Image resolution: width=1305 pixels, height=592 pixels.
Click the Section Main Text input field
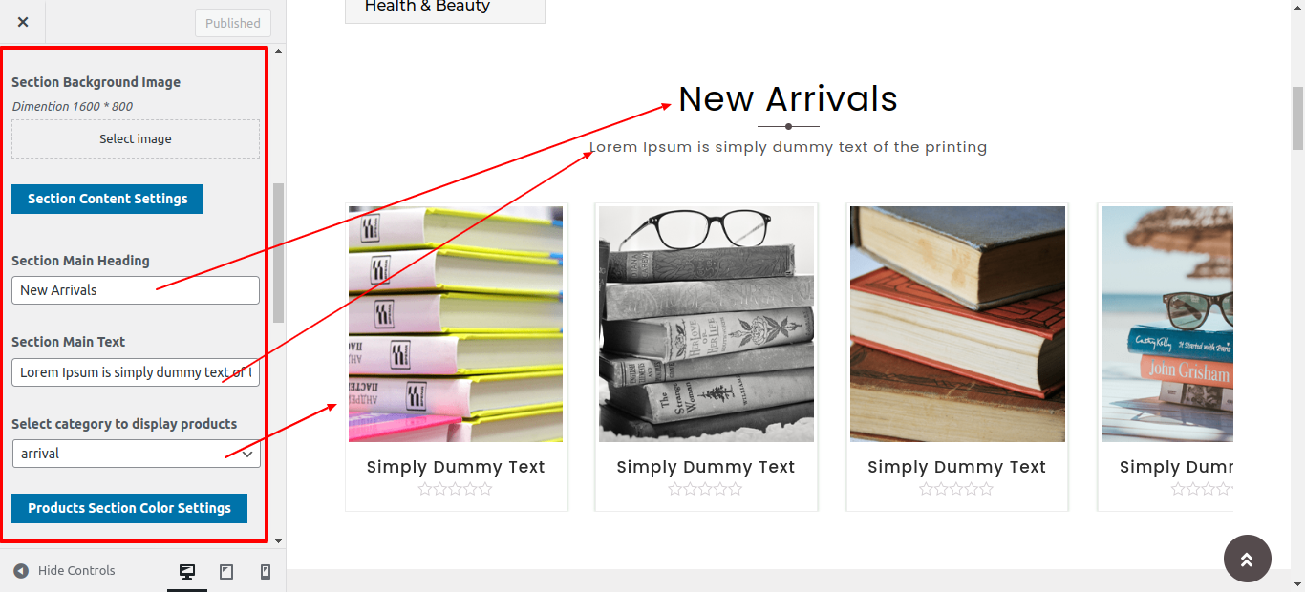click(x=136, y=372)
